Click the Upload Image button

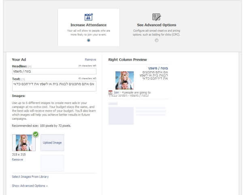[x=52, y=143]
